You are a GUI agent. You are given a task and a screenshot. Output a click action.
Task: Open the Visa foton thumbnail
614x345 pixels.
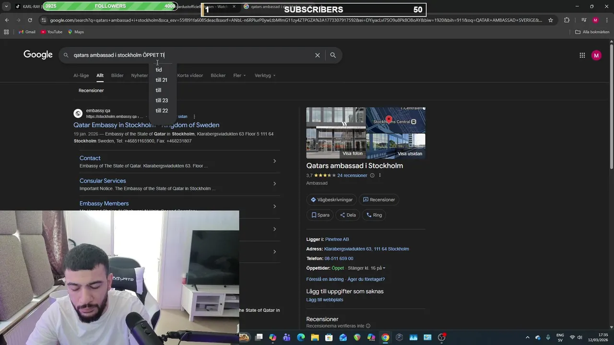click(336, 133)
